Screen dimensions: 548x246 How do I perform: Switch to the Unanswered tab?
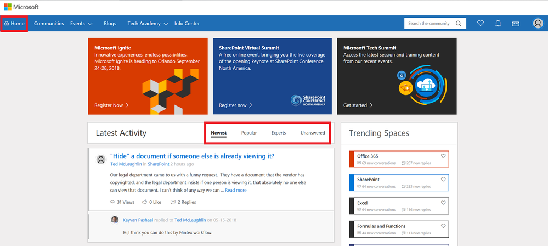(313, 133)
